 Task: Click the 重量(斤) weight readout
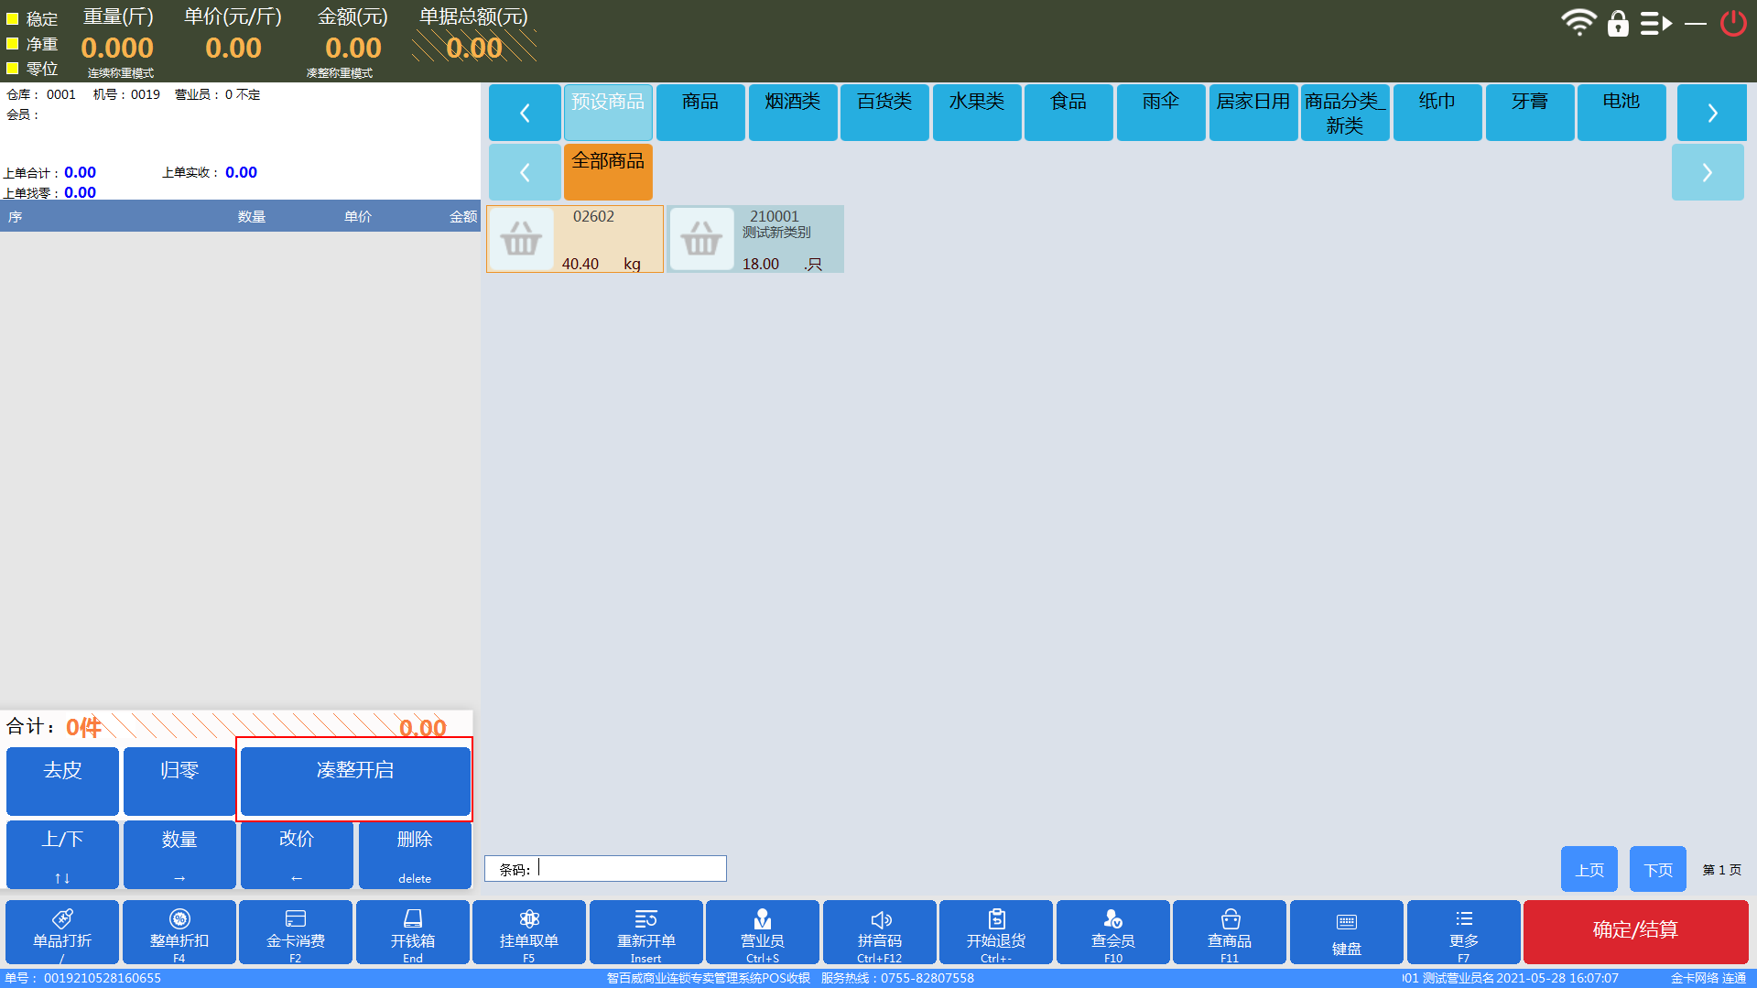click(117, 48)
